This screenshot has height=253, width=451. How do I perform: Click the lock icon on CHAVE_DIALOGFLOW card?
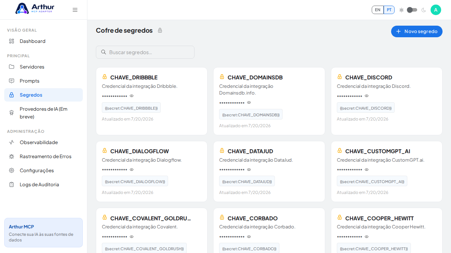[105, 150]
